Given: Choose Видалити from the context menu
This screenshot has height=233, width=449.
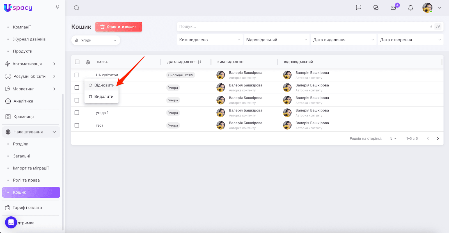Looking at the screenshot, I should click(x=101, y=97).
